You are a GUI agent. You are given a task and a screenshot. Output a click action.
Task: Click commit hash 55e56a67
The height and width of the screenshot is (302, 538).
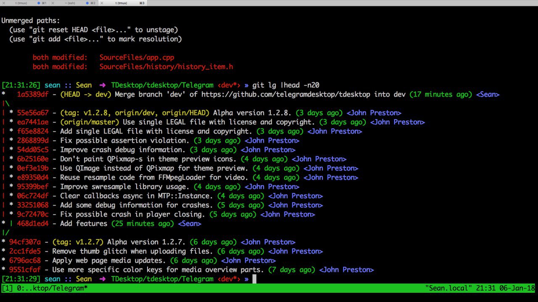[x=33, y=113]
